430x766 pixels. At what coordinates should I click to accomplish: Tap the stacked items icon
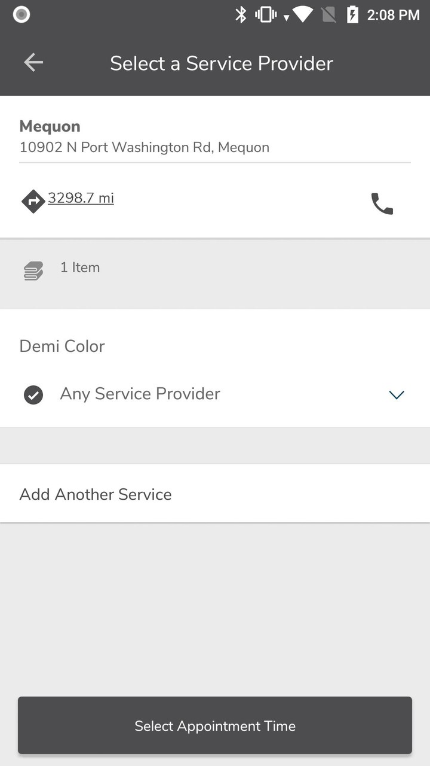click(33, 271)
